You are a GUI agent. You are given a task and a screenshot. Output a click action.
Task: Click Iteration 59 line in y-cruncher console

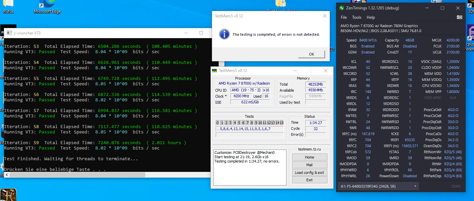point(95,142)
